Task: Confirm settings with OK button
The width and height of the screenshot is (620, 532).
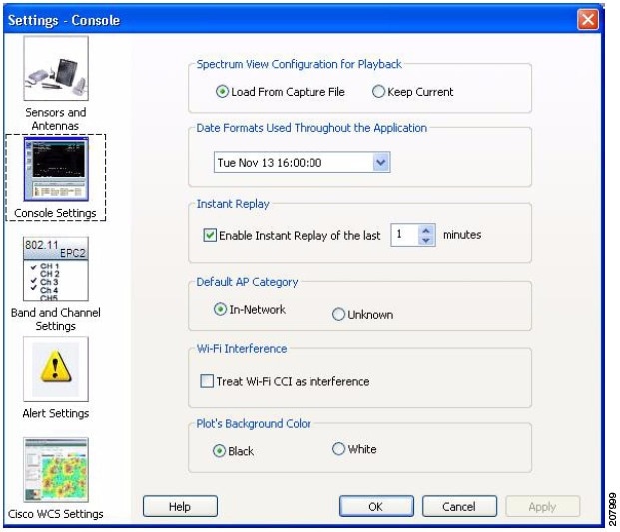Action: click(x=376, y=506)
